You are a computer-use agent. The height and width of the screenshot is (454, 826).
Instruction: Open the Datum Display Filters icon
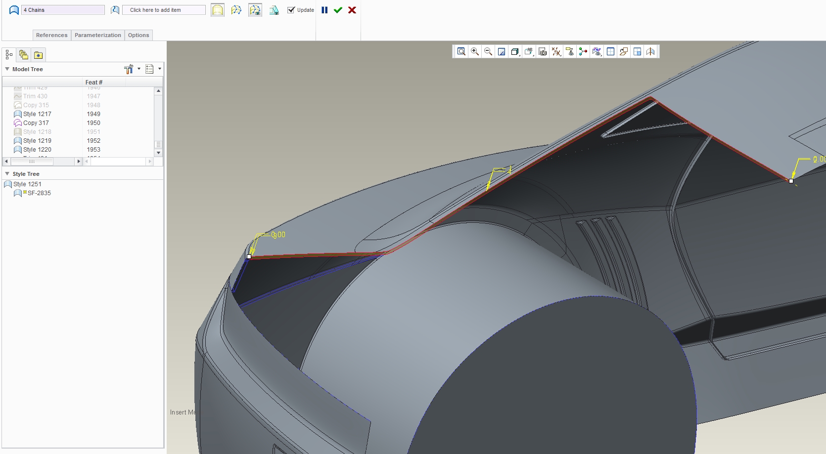tap(556, 51)
